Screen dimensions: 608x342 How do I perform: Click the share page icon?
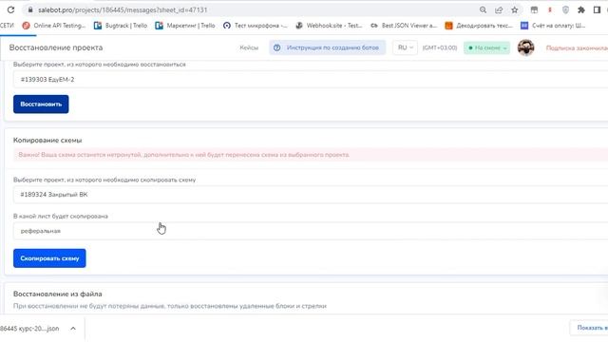pos(499,10)
